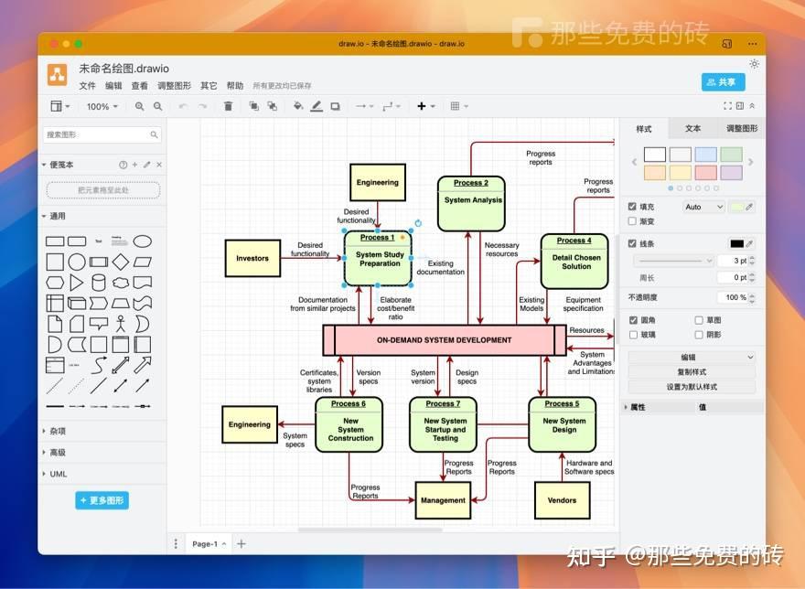Click the delete trash can icon
Viewport: 805px width, 589px height.
[228, 106]
